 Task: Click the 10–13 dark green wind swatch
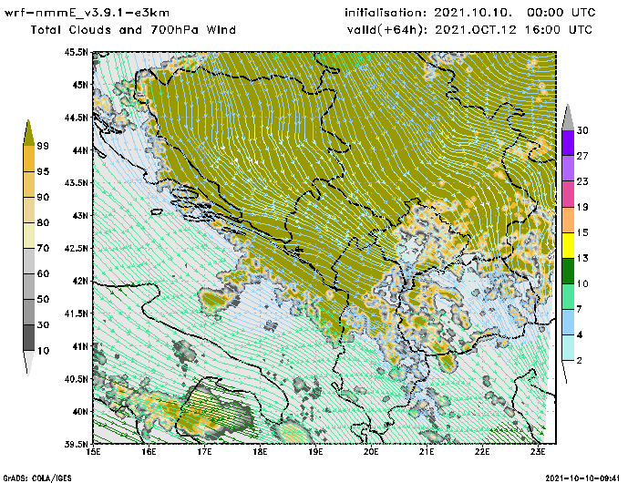pyautogui.click(x=568, y=271)
